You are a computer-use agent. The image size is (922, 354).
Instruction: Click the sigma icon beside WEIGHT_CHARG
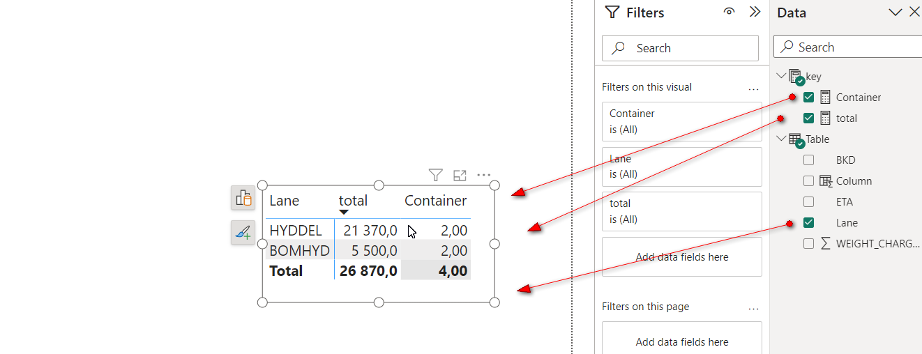click(x=826, y=243)
